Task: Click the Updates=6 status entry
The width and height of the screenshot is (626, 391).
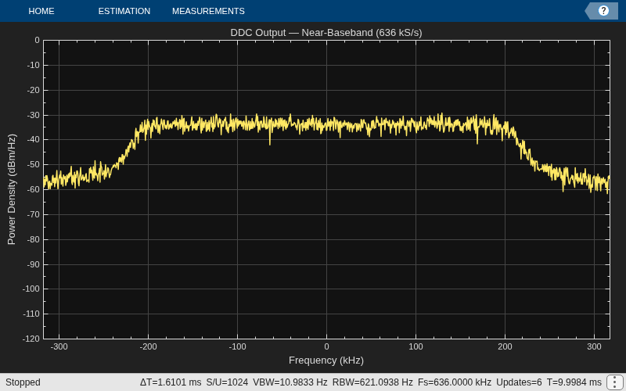Action: [x=519, y=382]
